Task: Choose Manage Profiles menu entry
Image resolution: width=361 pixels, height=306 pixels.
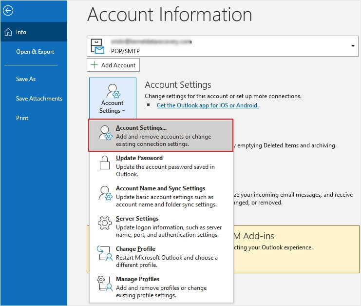Action: pyautogui.click(x=161, y=287)
